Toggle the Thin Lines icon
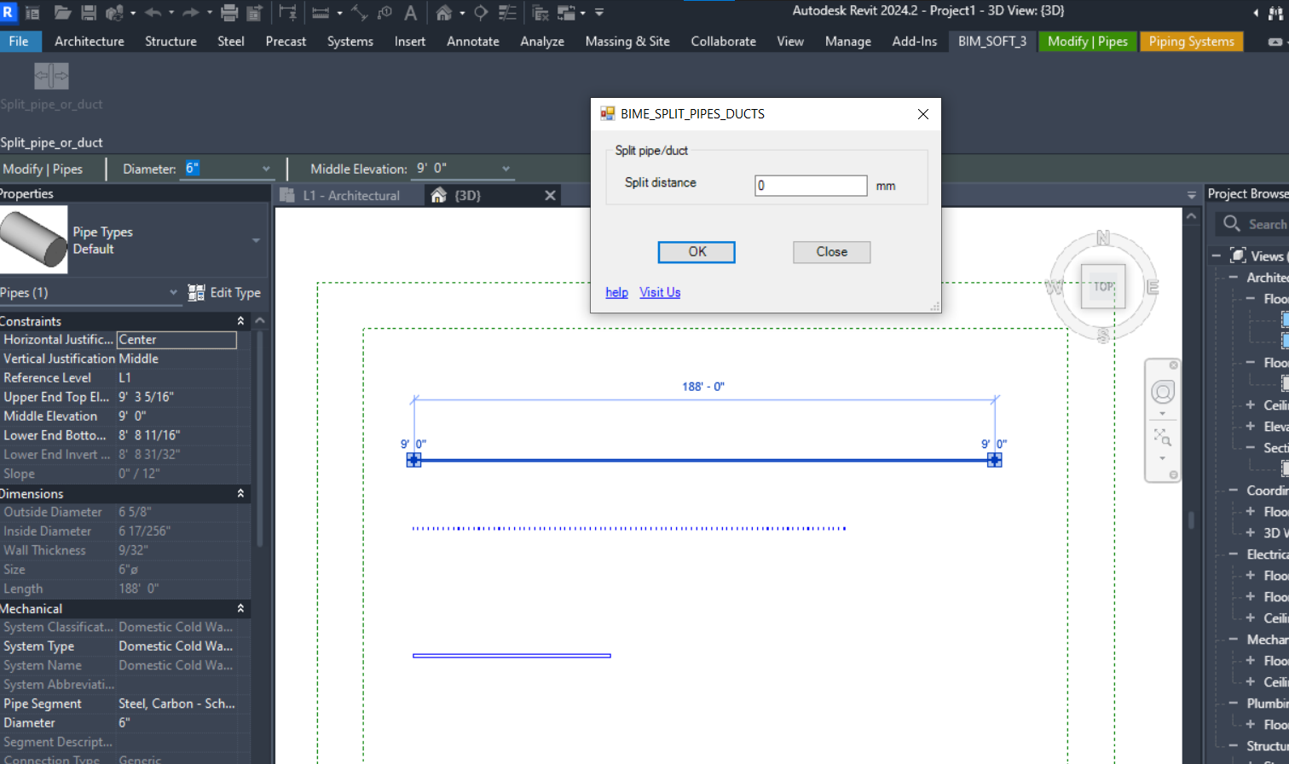This screenshot has height=764, width=1289. 507,13
